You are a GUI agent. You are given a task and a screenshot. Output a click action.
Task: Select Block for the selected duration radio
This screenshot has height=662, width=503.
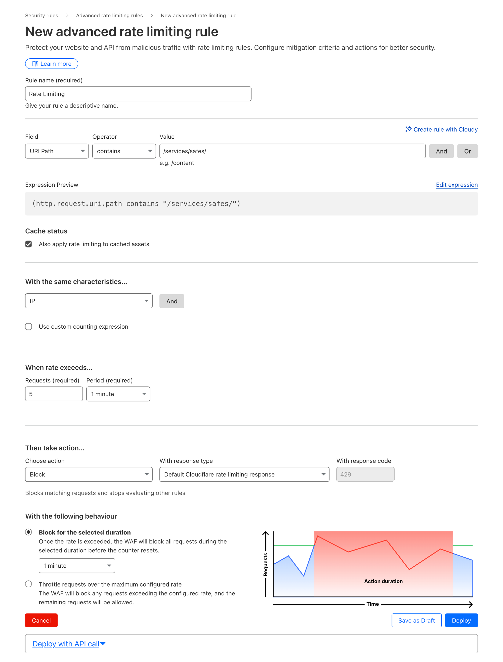(x=28, y=532)
